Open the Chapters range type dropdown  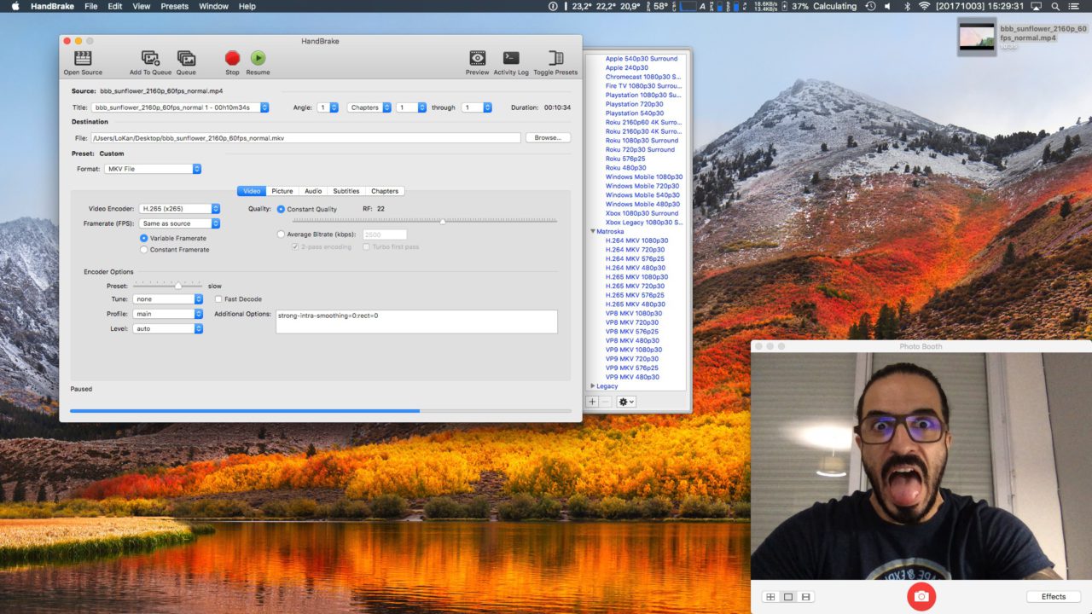369,107
